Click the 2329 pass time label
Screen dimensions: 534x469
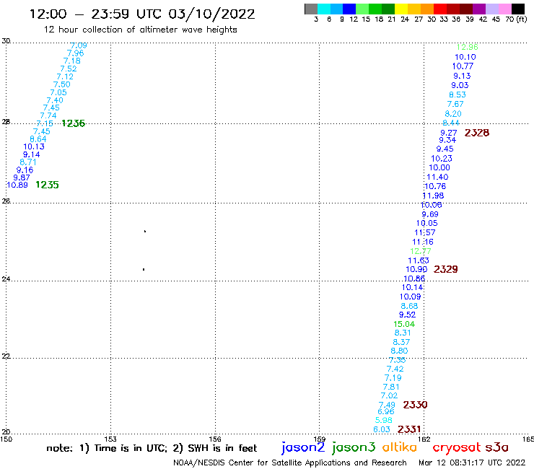[x=445, y=269]
